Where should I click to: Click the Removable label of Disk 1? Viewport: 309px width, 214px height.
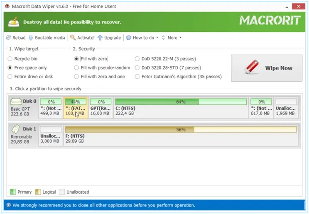pos(21,137)
